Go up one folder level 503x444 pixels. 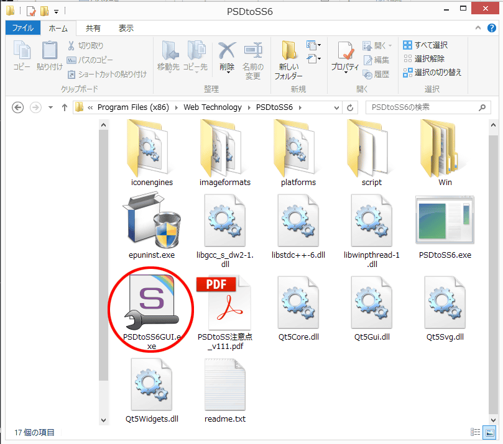(65, 107)
